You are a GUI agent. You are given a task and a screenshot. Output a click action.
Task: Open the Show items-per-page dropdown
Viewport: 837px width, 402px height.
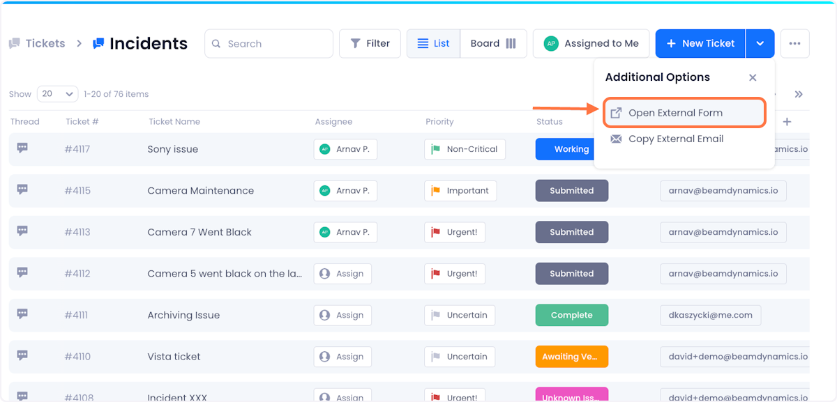coord(58,94)
